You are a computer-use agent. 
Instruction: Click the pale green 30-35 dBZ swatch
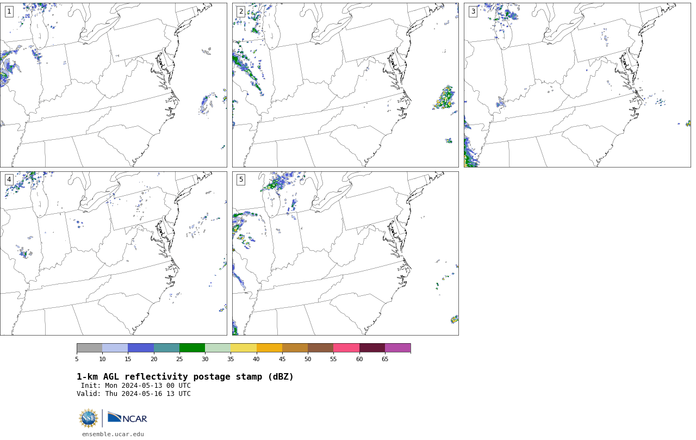[217, 348]
